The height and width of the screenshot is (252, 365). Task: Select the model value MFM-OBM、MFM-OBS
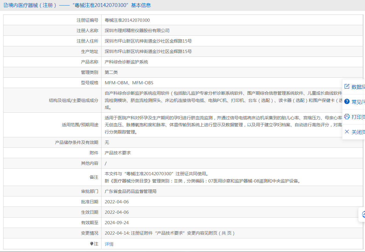click(129, 83)
